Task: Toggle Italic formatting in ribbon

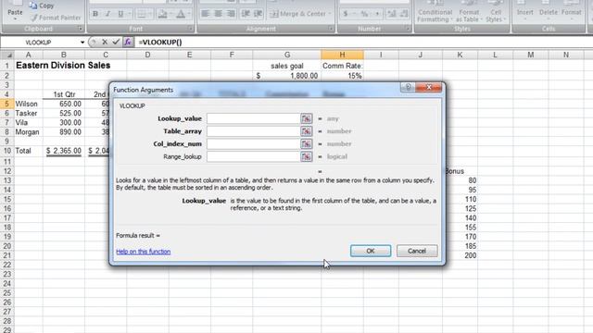Action: [107, 14]
